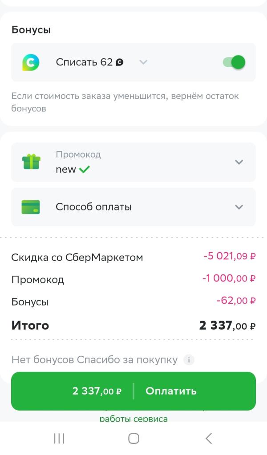The height and width of the screenshot is (455, 267).
Task: Go back using the Android back arrow
Action: point(209,439)
